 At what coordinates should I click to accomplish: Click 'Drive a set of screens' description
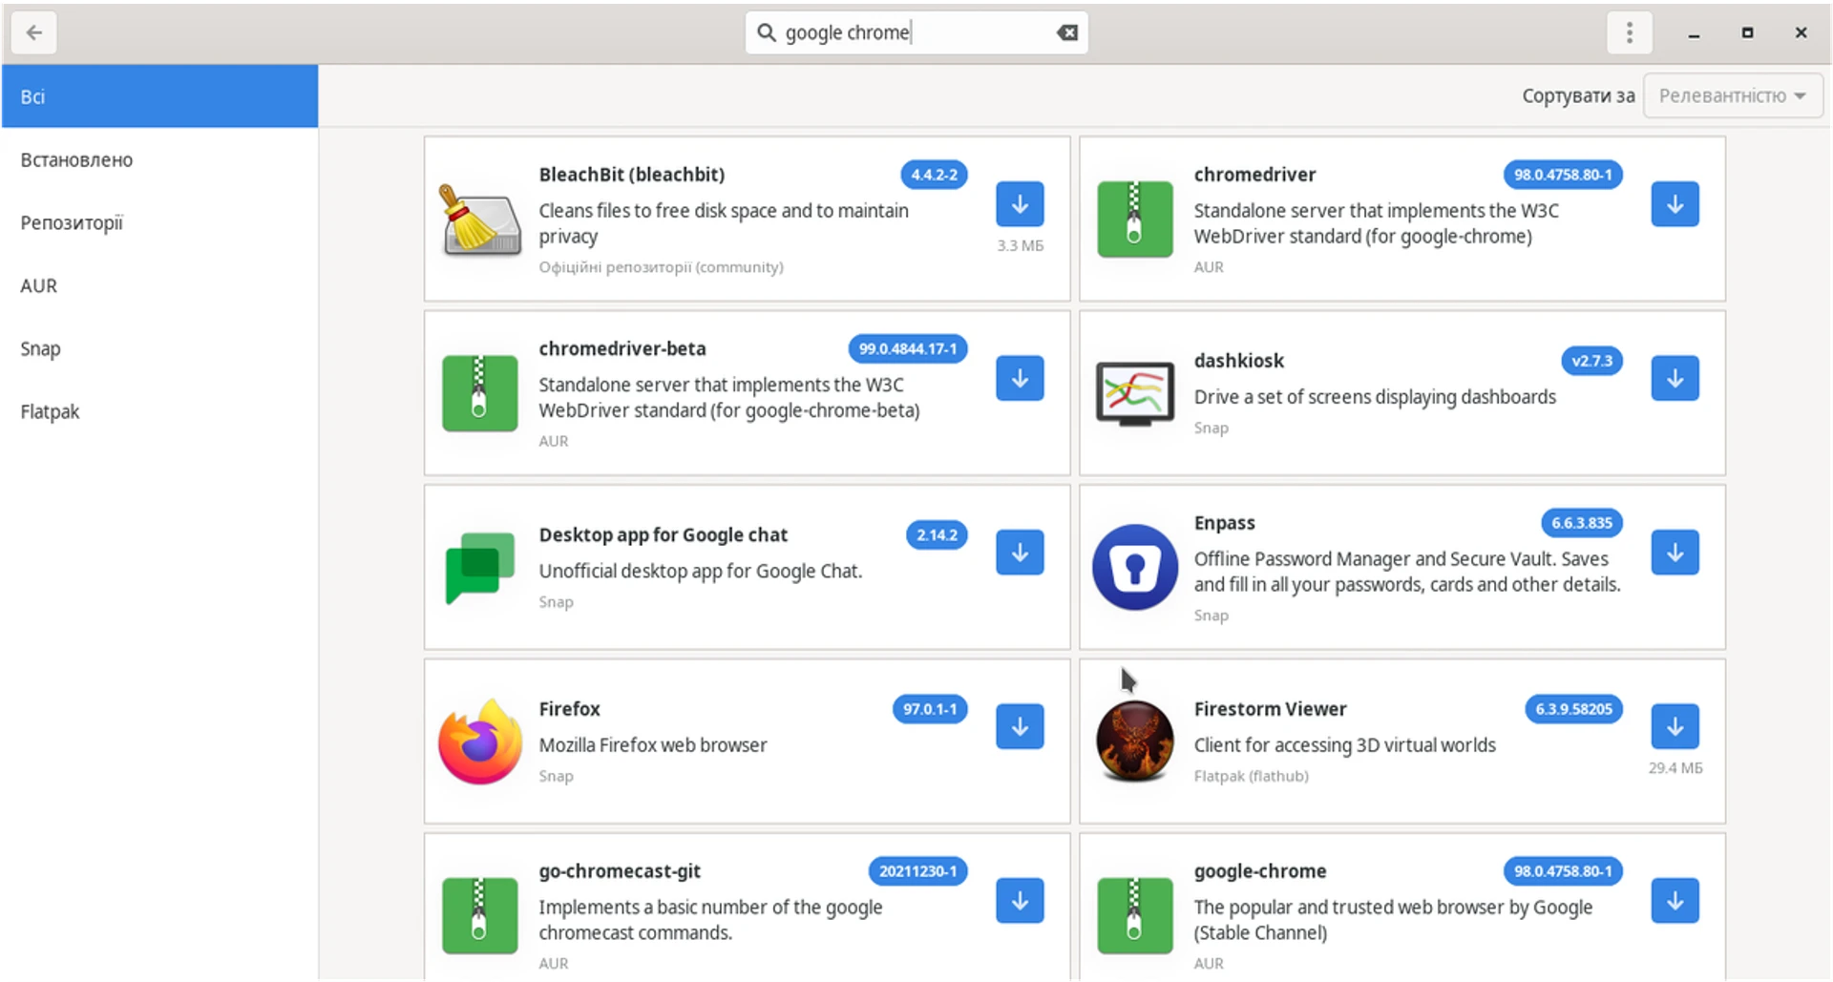(1375, 397)
